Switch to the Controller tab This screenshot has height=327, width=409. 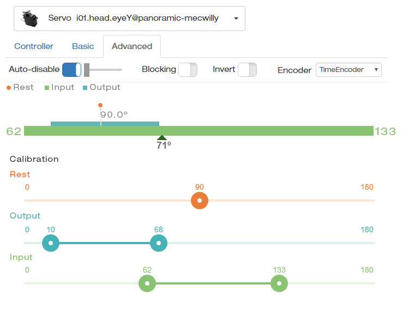tap(34, 46)
